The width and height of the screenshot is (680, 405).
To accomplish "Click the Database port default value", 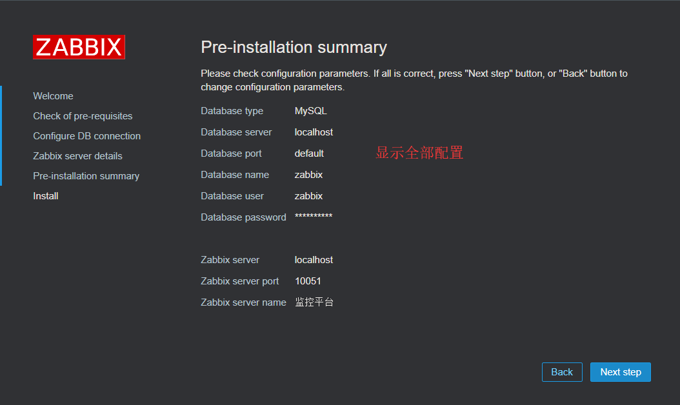I will click(x=309, y=153).
